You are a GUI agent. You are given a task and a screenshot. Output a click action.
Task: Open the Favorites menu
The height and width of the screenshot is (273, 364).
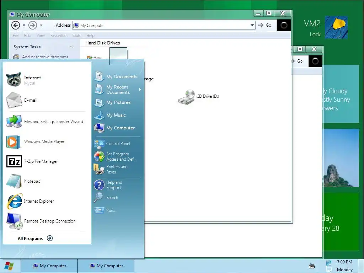point(58,36)
